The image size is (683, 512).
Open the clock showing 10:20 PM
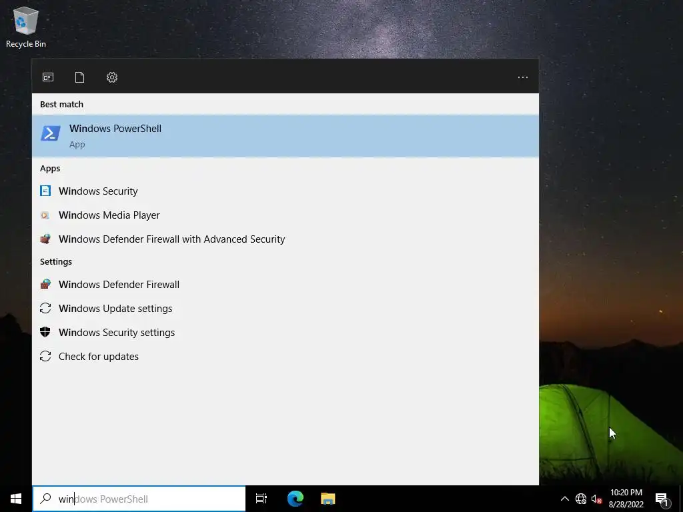pos(626,499)
